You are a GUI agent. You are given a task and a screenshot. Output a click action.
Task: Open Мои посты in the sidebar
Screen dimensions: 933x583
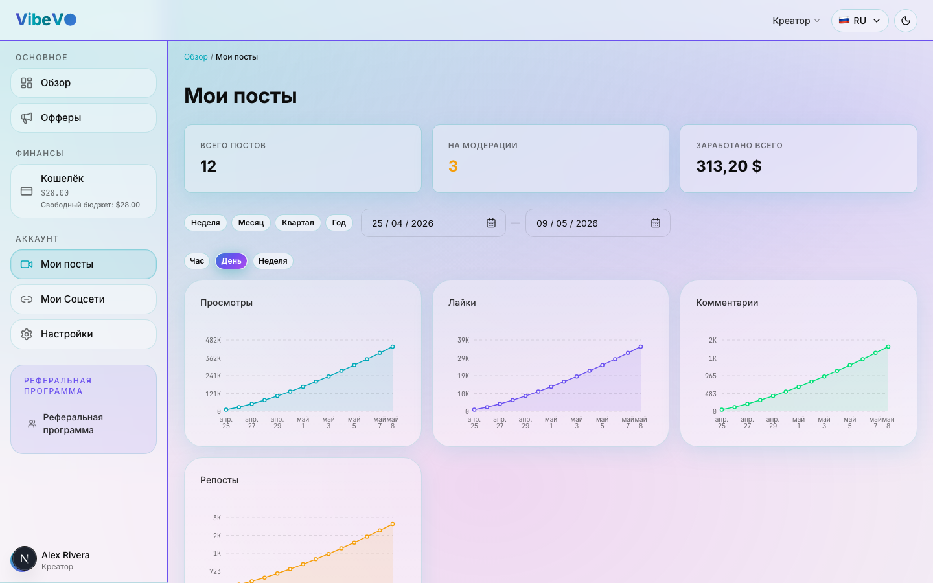click(84, 264)
